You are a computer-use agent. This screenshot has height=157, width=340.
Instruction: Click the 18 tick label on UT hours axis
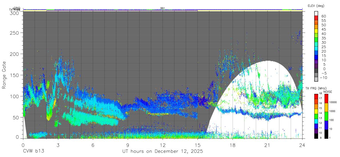(x=232, y=145)
